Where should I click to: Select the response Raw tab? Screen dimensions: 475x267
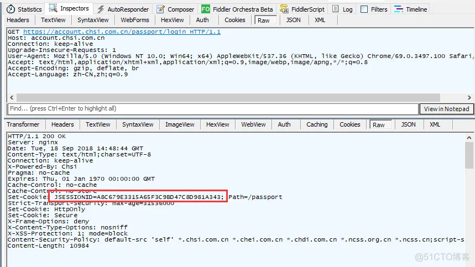point(381,125)
